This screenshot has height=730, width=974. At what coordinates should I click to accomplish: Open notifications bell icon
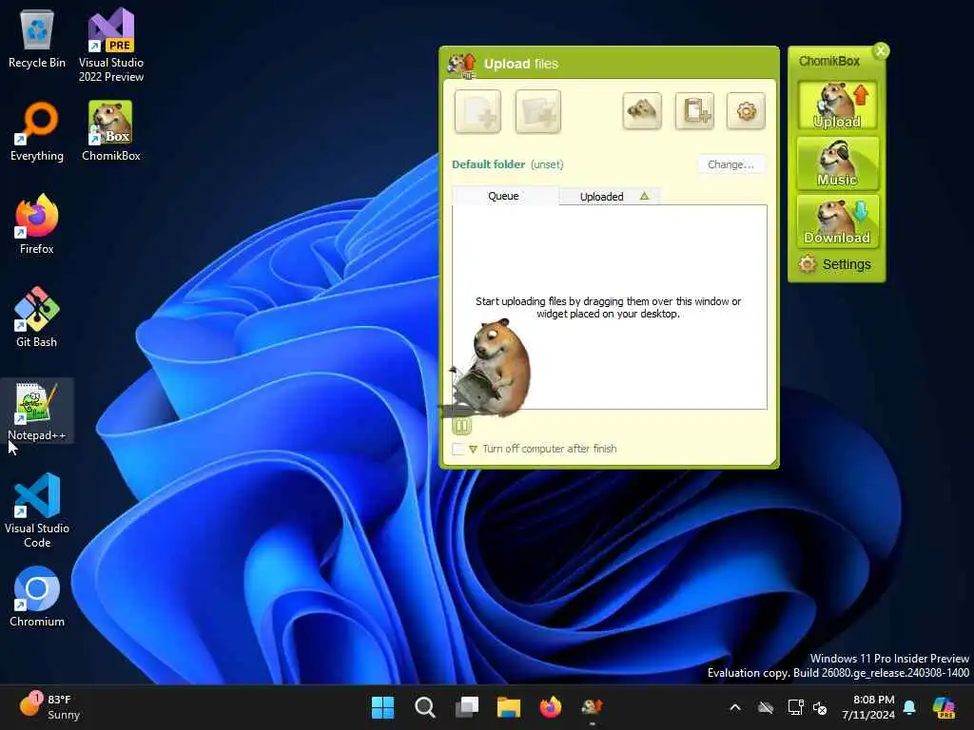click(x=909, y=707)
